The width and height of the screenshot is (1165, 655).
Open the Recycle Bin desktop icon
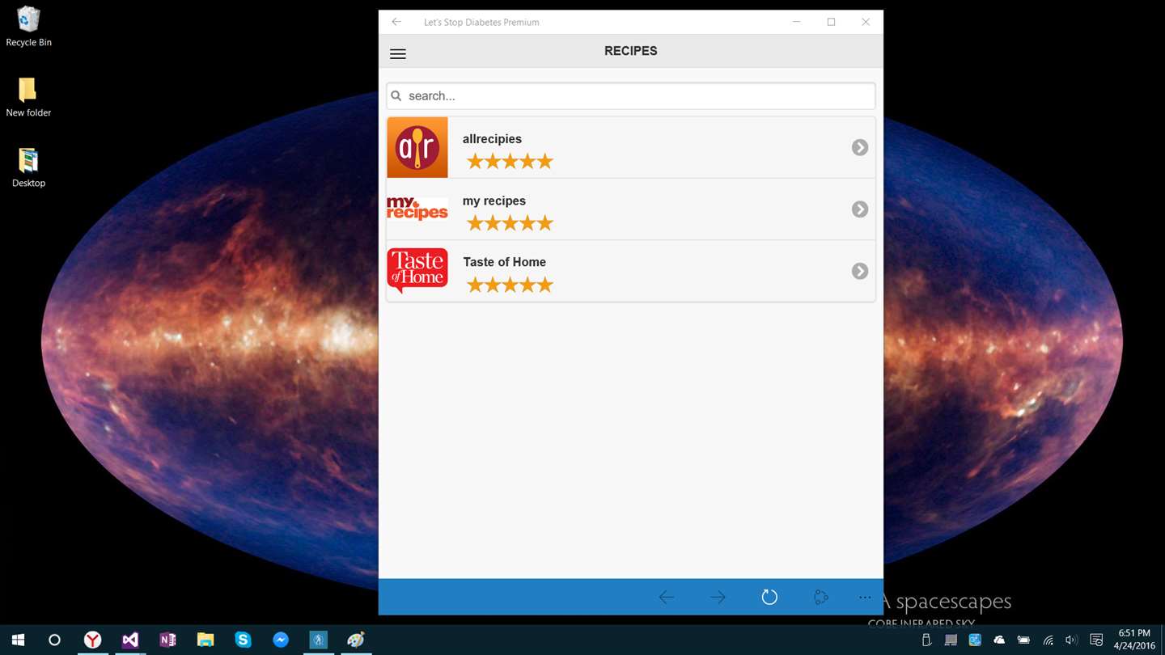(x=28, y=26)
